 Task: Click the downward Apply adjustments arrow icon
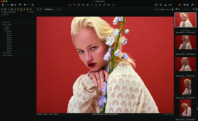point(195,5)
